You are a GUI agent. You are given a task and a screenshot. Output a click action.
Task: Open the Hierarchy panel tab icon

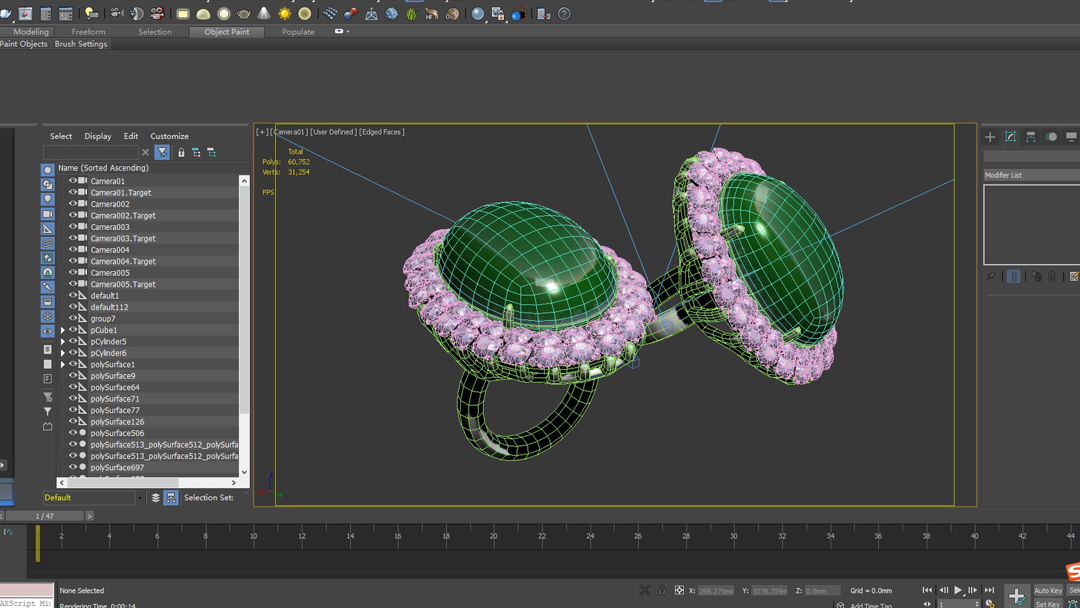pyautogui.click(x=1030, y=137)
